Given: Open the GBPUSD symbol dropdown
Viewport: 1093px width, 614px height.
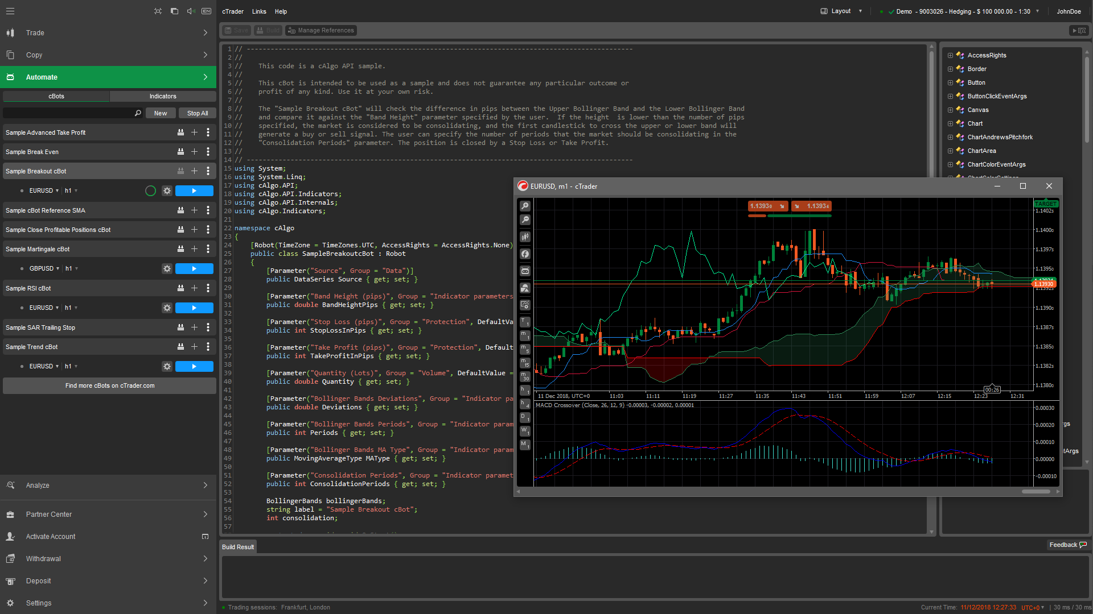Looking at the screenshot, I should click(44, 269).
